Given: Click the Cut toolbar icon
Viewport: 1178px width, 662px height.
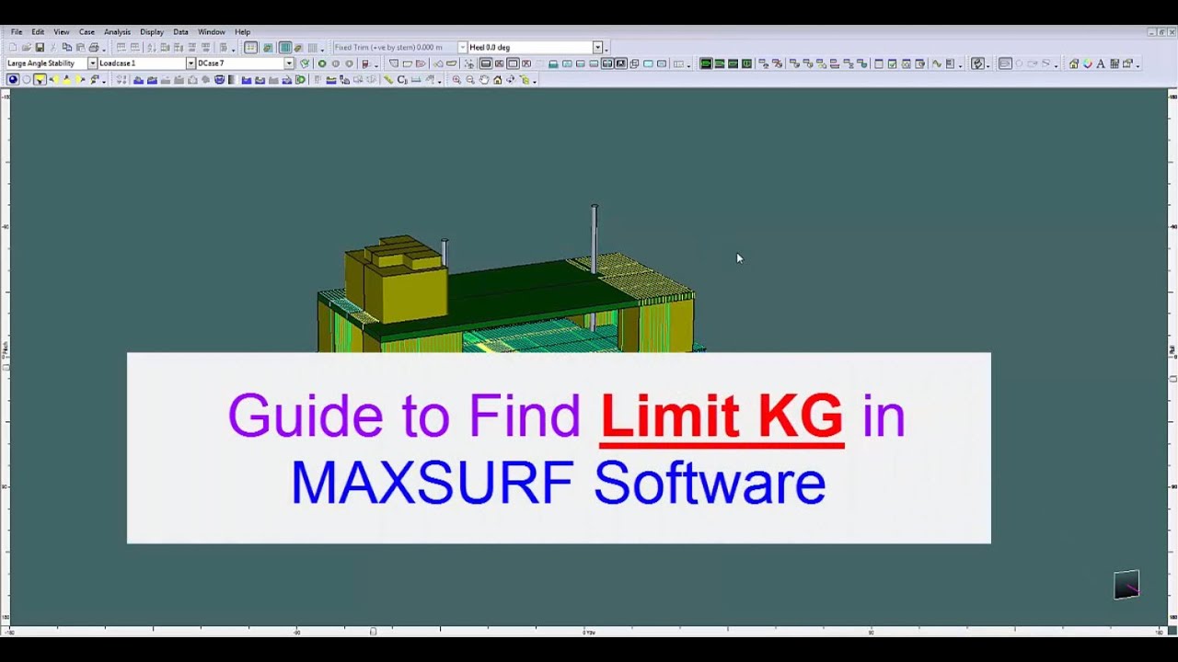Looking at the screenshot, I should pos(53,47).
